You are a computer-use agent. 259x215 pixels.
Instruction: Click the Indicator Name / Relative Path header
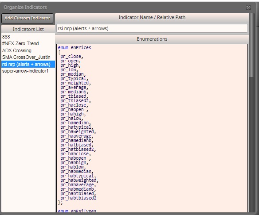coord(152,17)
